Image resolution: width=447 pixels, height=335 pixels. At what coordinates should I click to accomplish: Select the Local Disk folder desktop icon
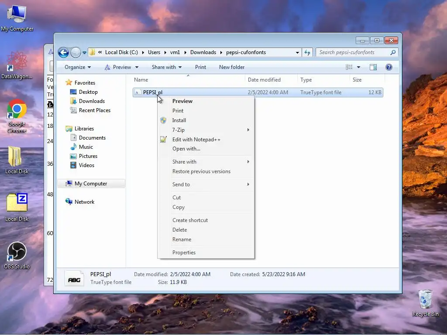17,160
